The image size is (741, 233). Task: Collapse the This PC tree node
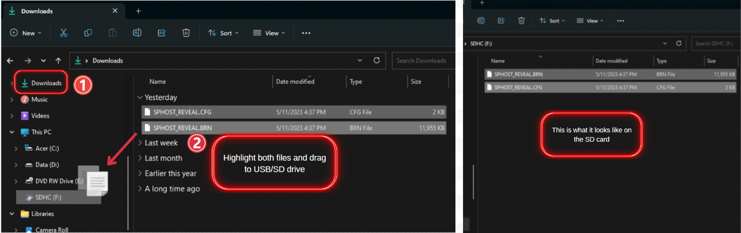(x=12, y=132)
